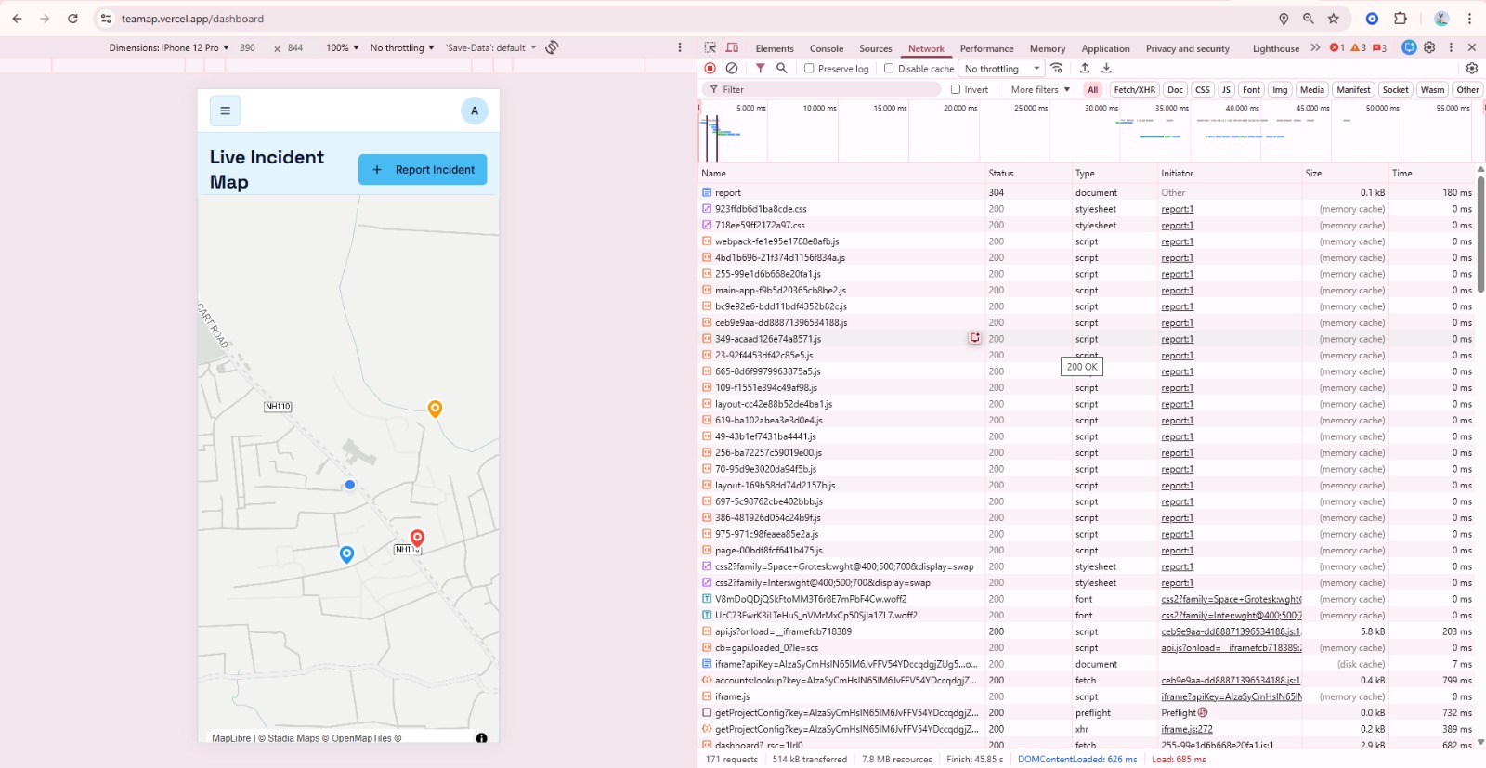Switch to the Console tab
This screenshot has width=1486, height=768.
tap(826, 48)
